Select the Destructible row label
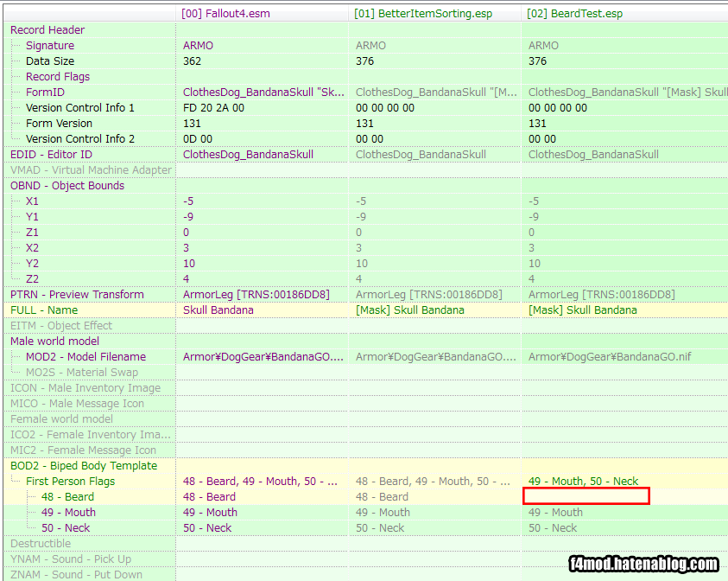728x581 pixels. (41, 544)
